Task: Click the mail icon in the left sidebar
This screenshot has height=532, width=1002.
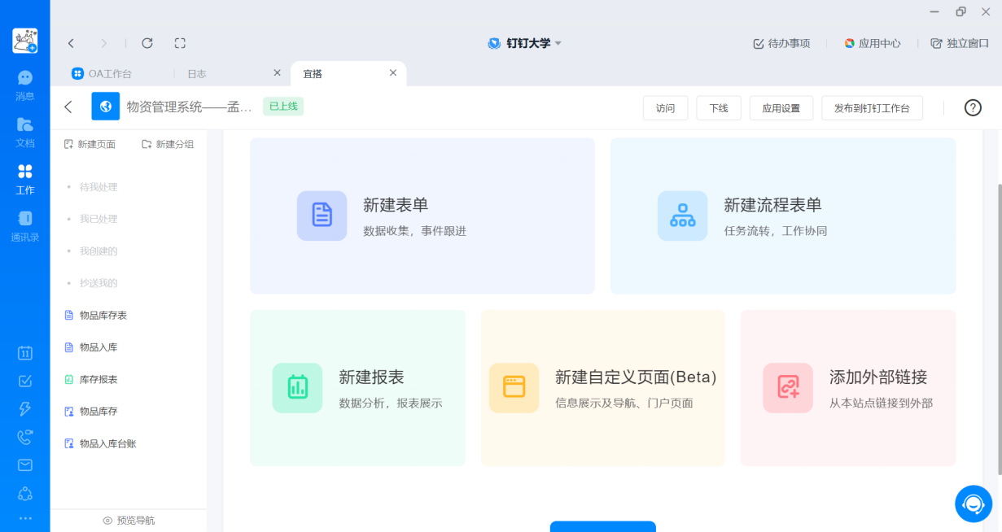Action: 25,465
